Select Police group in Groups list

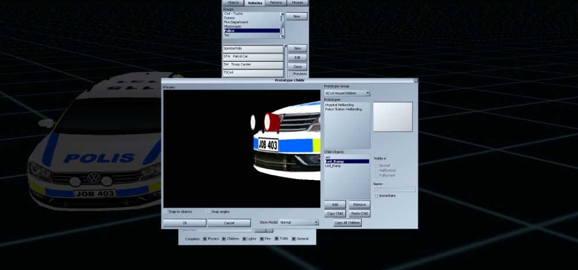click(251, 31)
